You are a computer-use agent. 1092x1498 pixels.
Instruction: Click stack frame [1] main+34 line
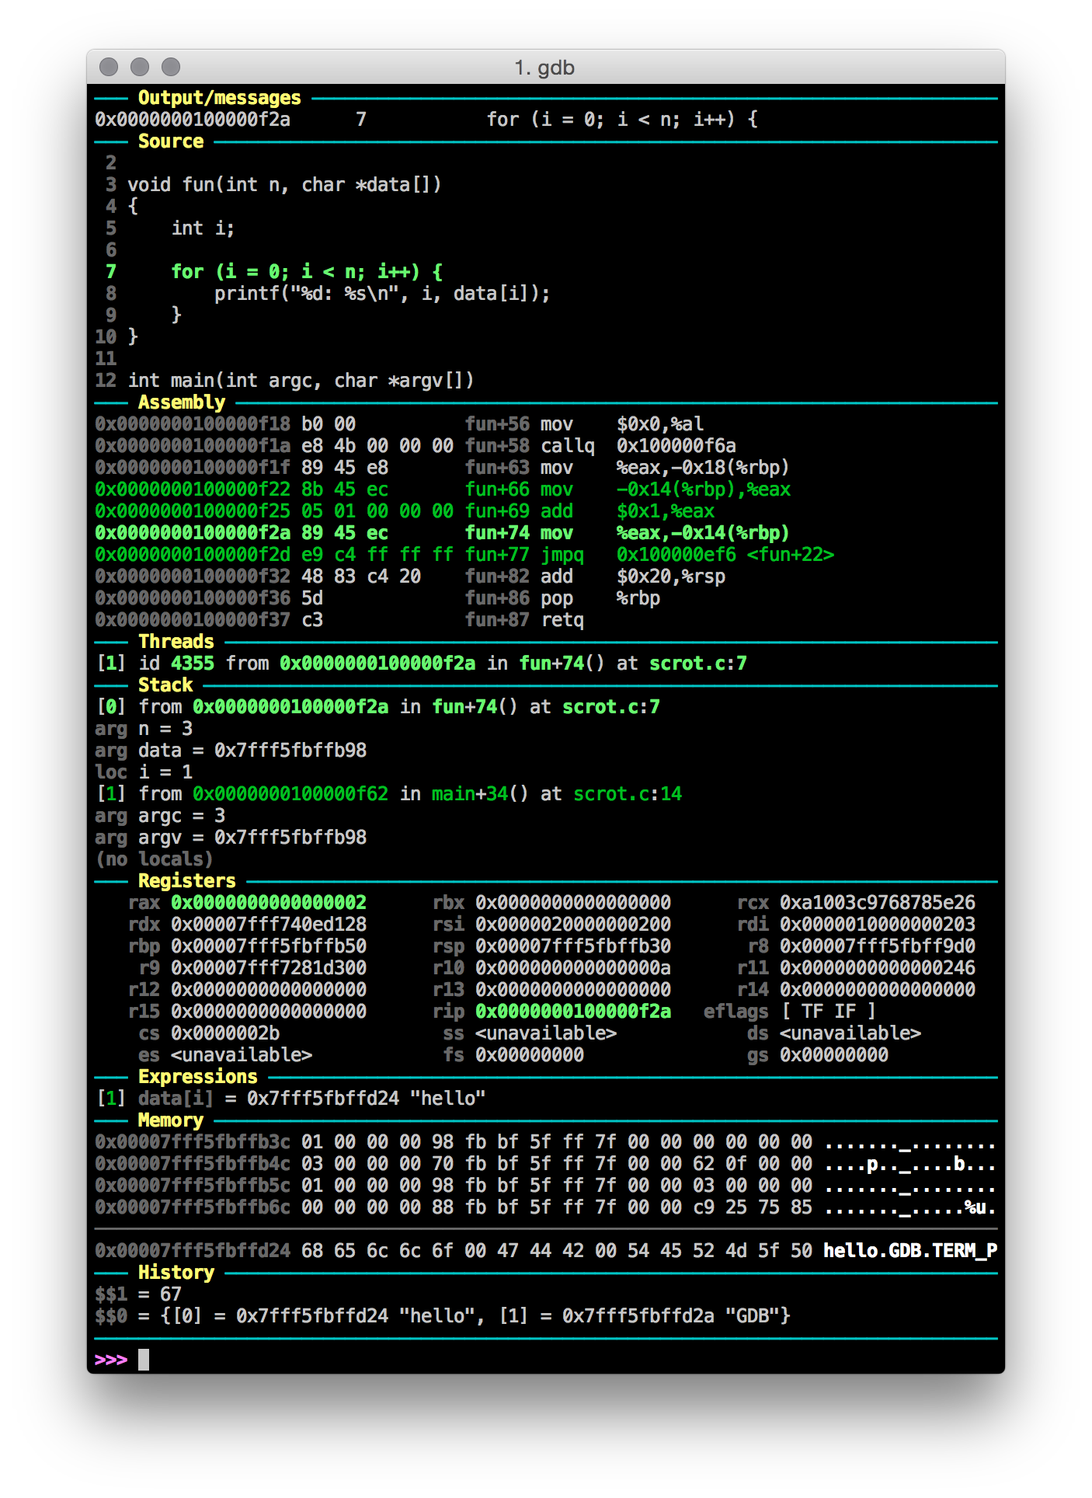tap(388, 794)
